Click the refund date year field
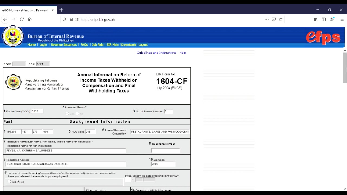 click(149, 180)
